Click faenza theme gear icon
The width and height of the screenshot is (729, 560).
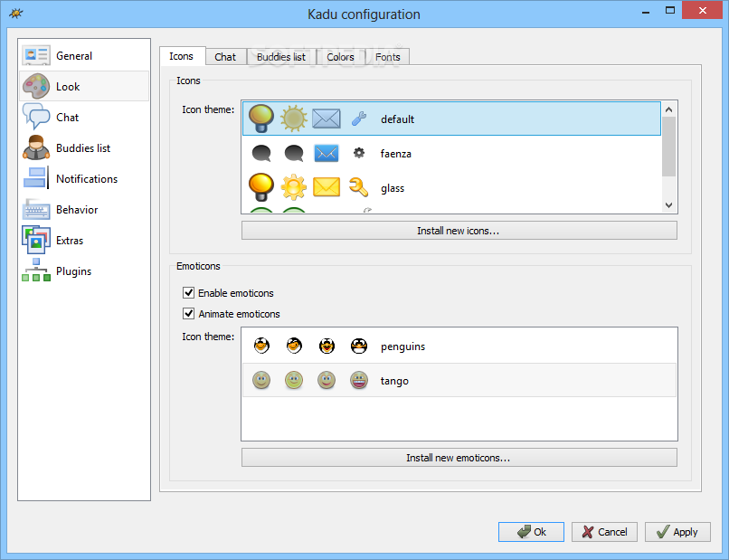(x=359, y=153)
